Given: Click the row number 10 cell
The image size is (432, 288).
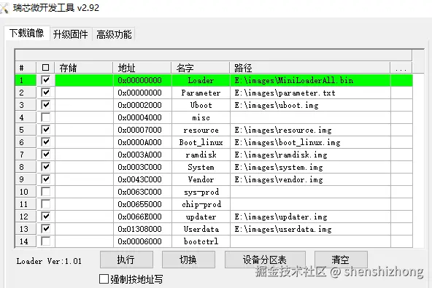Looking at the screenshot, I should 26,192.
